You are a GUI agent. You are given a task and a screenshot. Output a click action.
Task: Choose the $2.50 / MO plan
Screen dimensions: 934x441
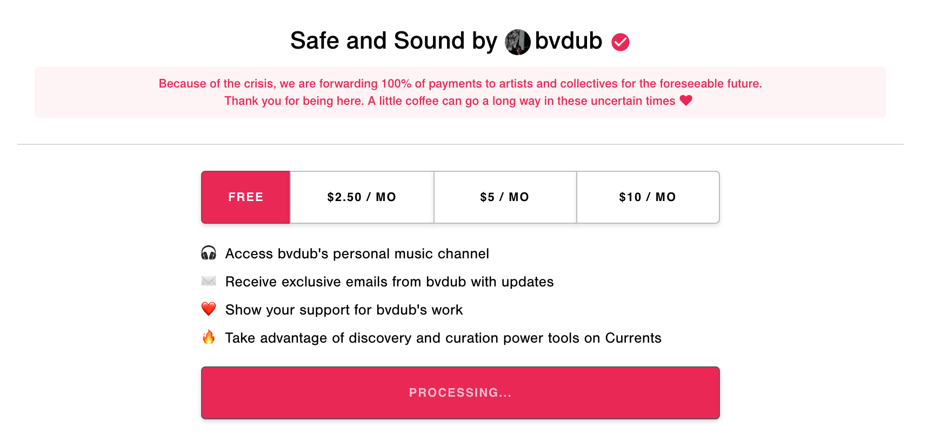click(x=362, y=197)
